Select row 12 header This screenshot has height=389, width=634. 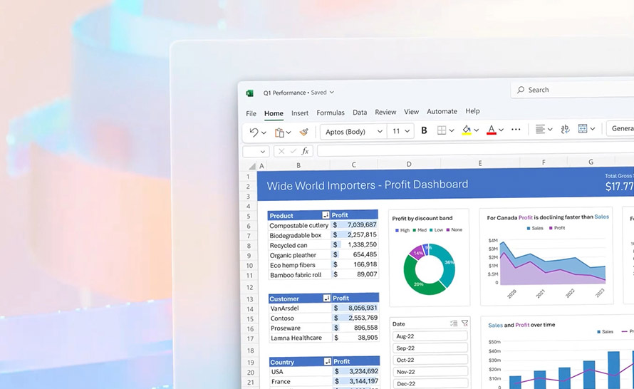coord(249,287)
